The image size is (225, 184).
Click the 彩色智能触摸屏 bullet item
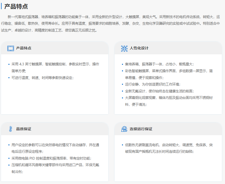[169, 74]
